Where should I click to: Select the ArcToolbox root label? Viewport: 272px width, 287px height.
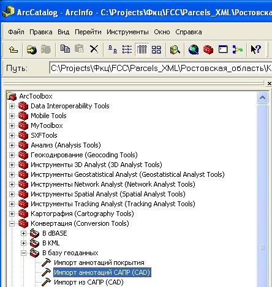[36, 96]
